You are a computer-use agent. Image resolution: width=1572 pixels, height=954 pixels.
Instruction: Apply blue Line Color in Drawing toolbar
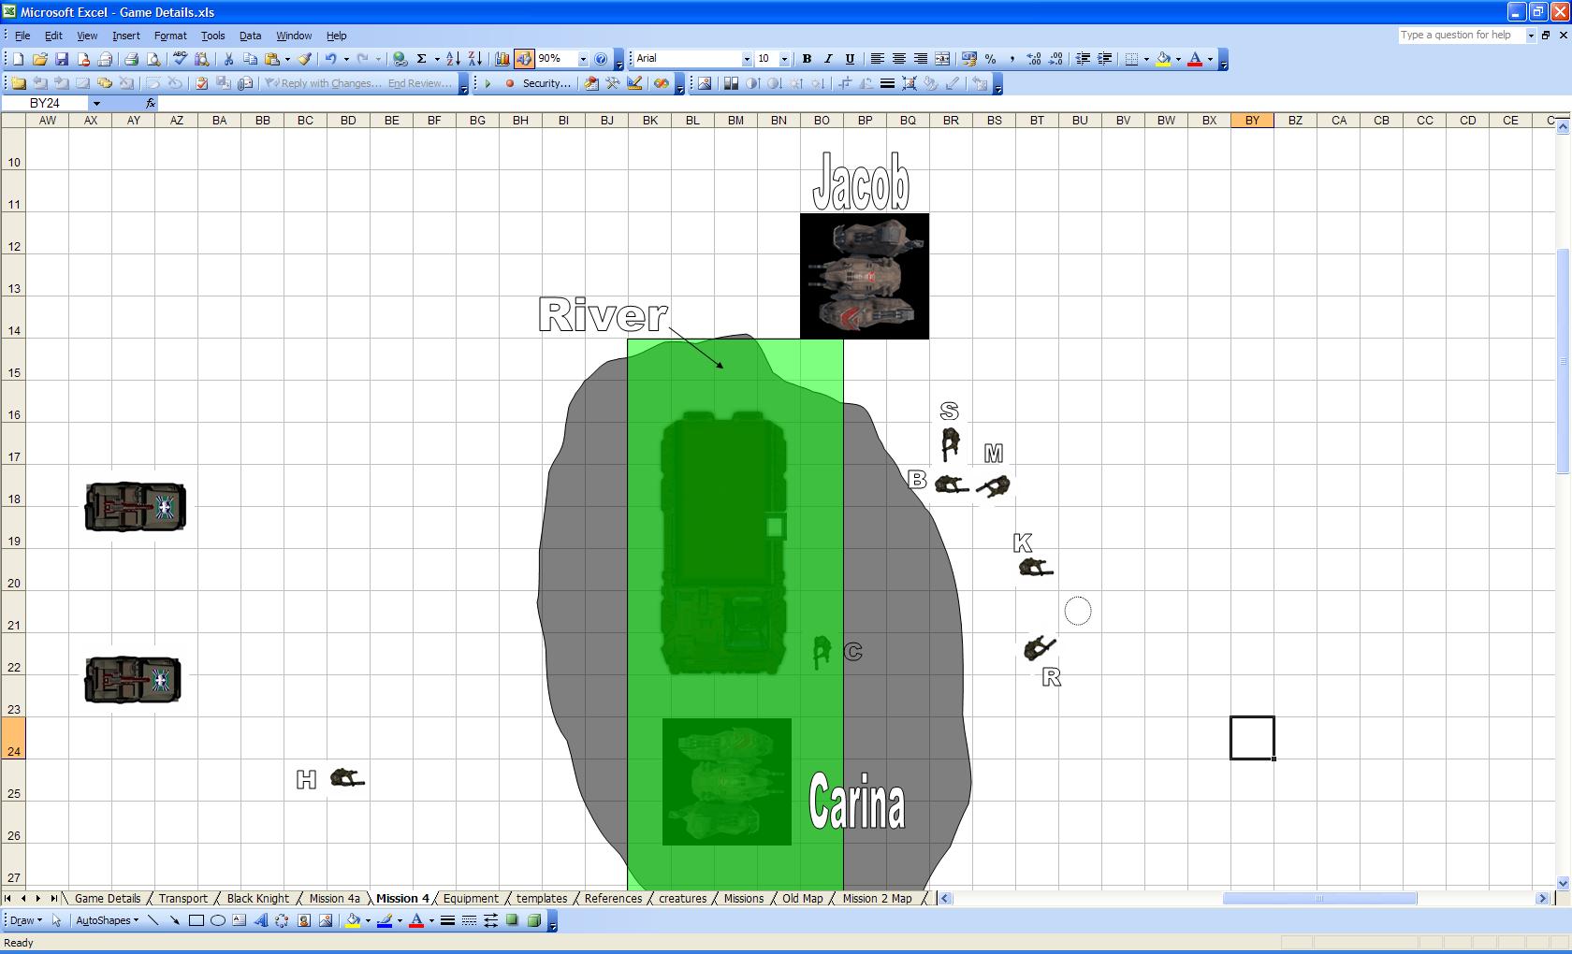click(384, 920)
